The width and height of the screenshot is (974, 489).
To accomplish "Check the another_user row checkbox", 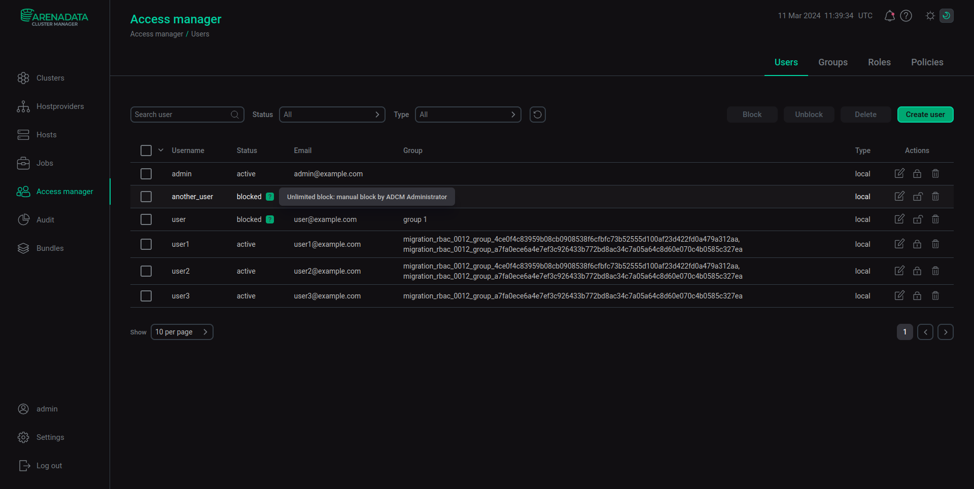I will click(x=146, y=197).
